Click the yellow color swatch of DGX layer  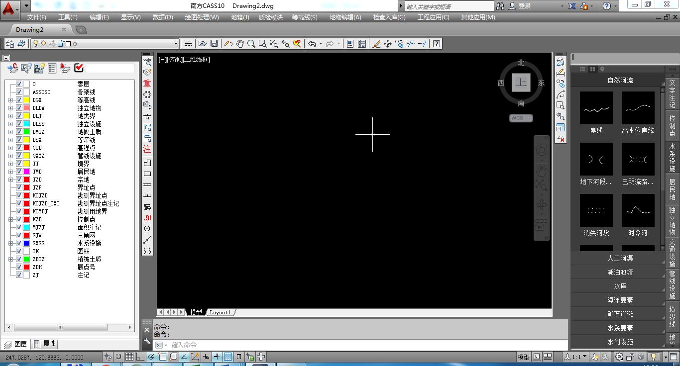(x=26, y=100)
